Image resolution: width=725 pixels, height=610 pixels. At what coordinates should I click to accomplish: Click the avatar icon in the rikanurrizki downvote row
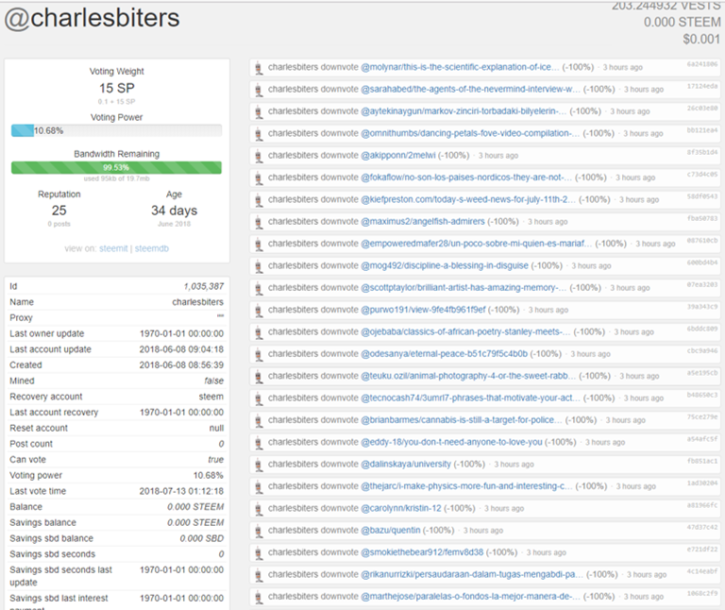coord(259,575)
